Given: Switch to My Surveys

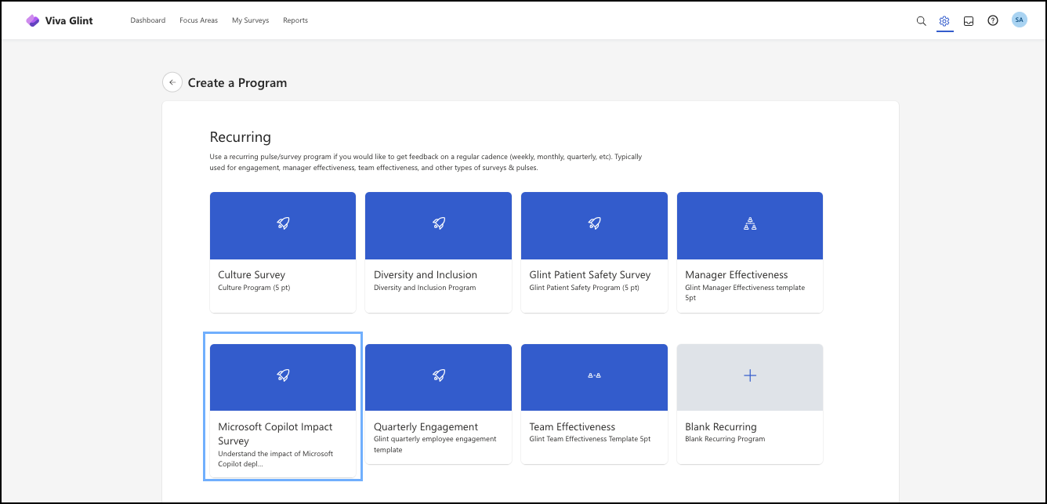Looking at the screenshot, I should tap(250, 20).
